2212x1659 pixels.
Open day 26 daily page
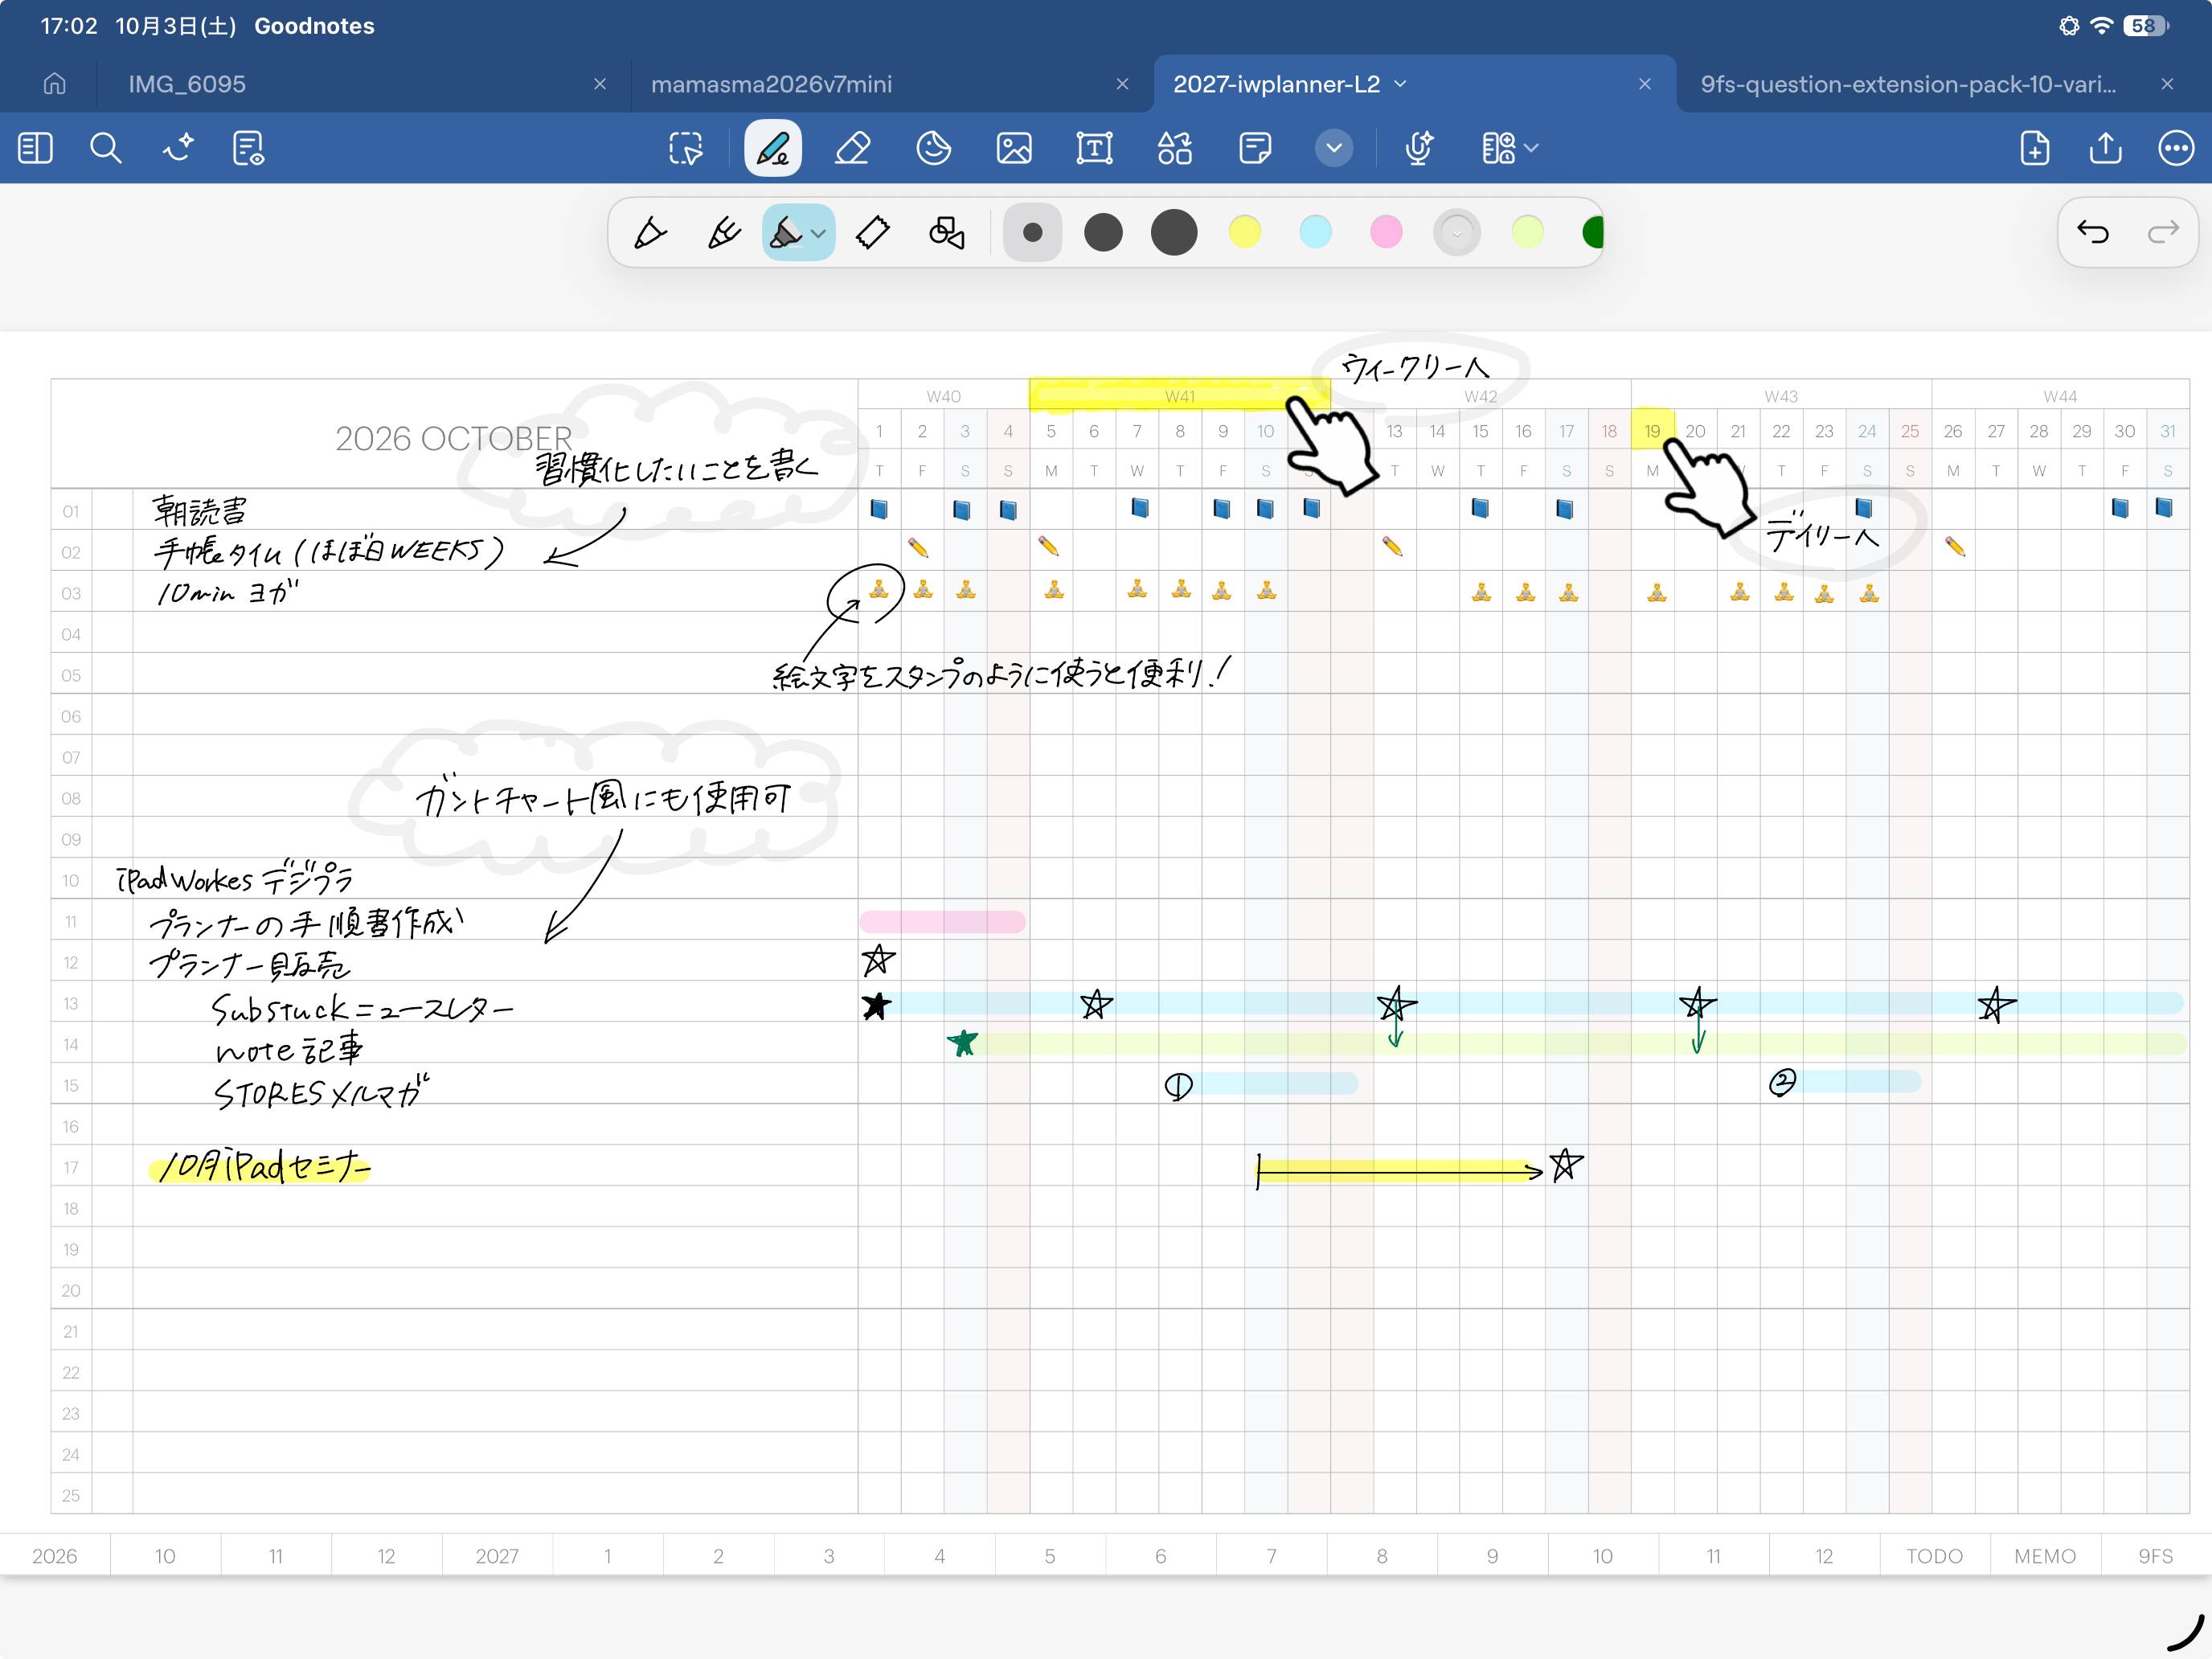point(1952,431)
